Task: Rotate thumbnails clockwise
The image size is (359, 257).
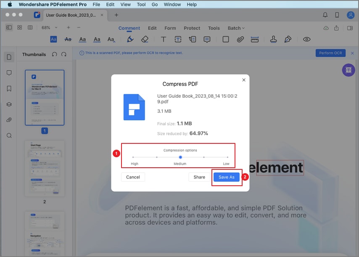Action: (64, 55)
